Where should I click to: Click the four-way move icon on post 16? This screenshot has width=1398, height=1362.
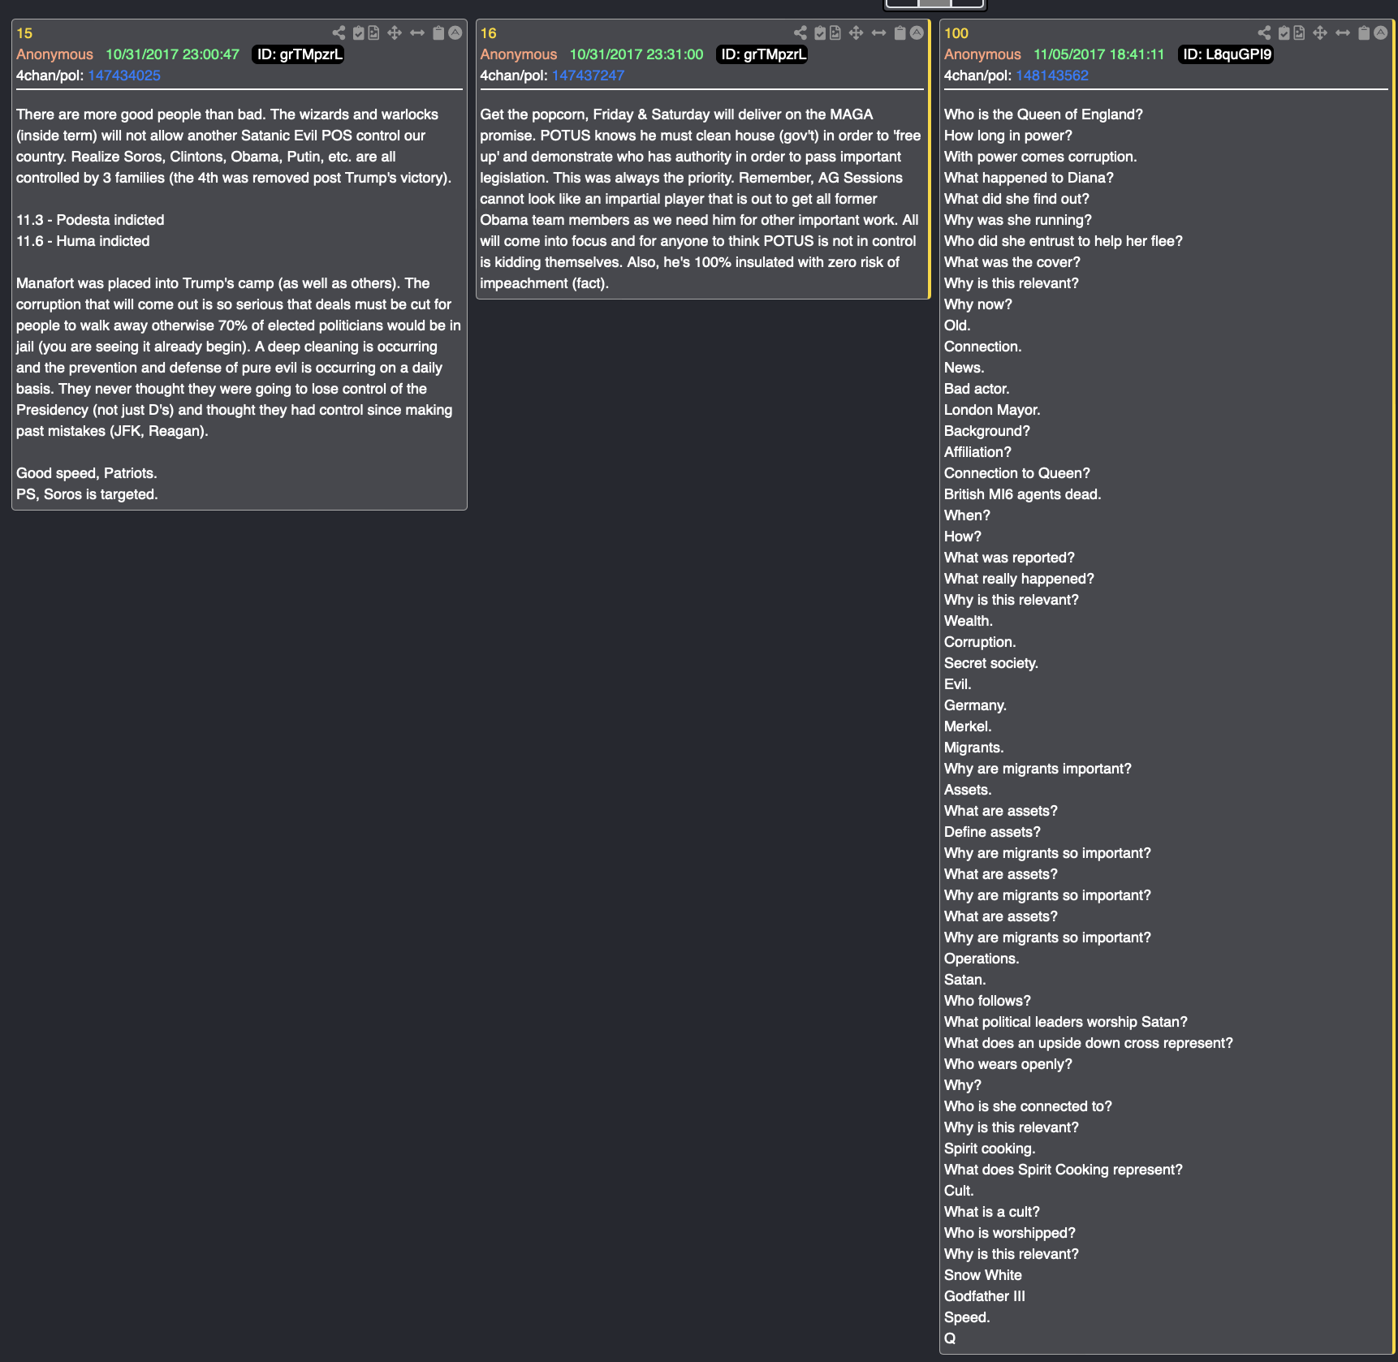[x=856, y=33]
